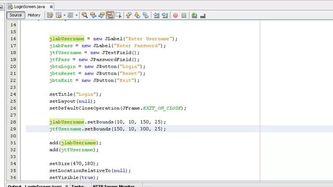
Task: Open the Tasks tab at bottom
Action: pyautogui.click(x=78, y=186)
